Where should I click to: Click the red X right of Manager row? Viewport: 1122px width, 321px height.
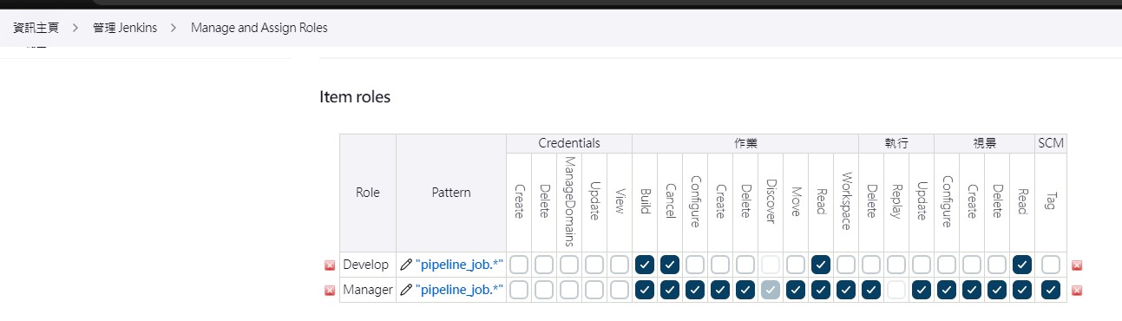click(x=1077, y=291)
